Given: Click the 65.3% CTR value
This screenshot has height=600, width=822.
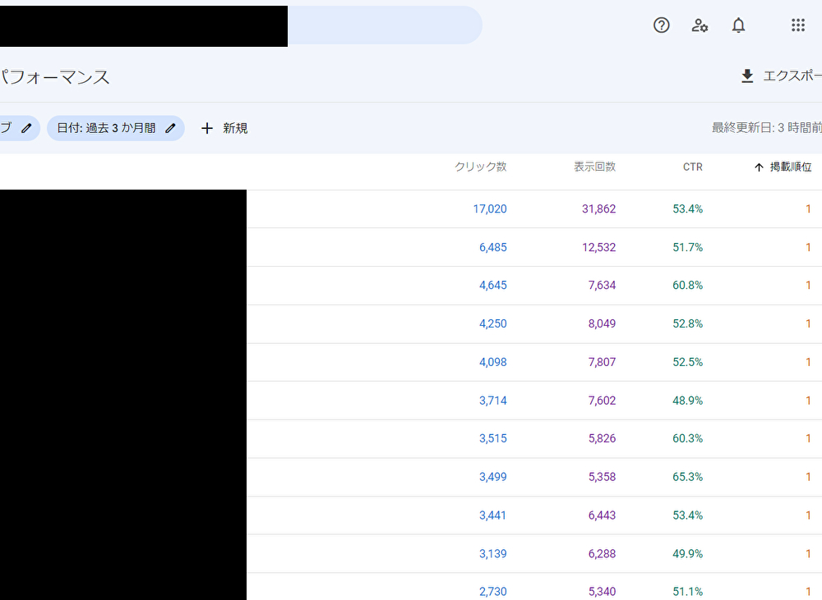Looking at the screenshot, I should click(x=687, y=477).
